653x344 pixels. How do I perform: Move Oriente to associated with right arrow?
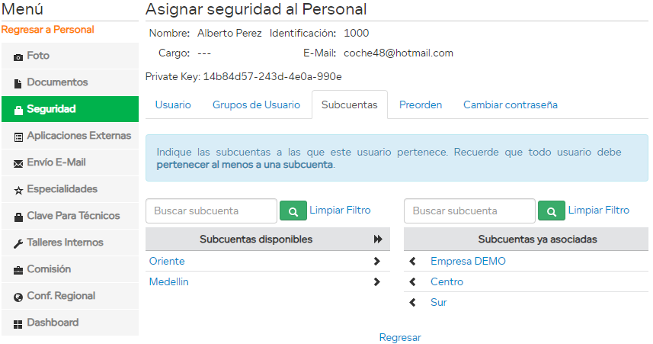tap(377, 261)
